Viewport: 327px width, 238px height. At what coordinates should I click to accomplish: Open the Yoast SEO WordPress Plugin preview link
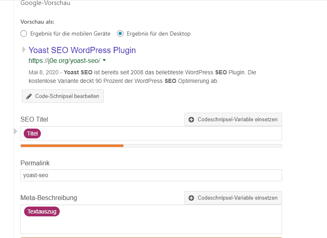click(82, 50)
